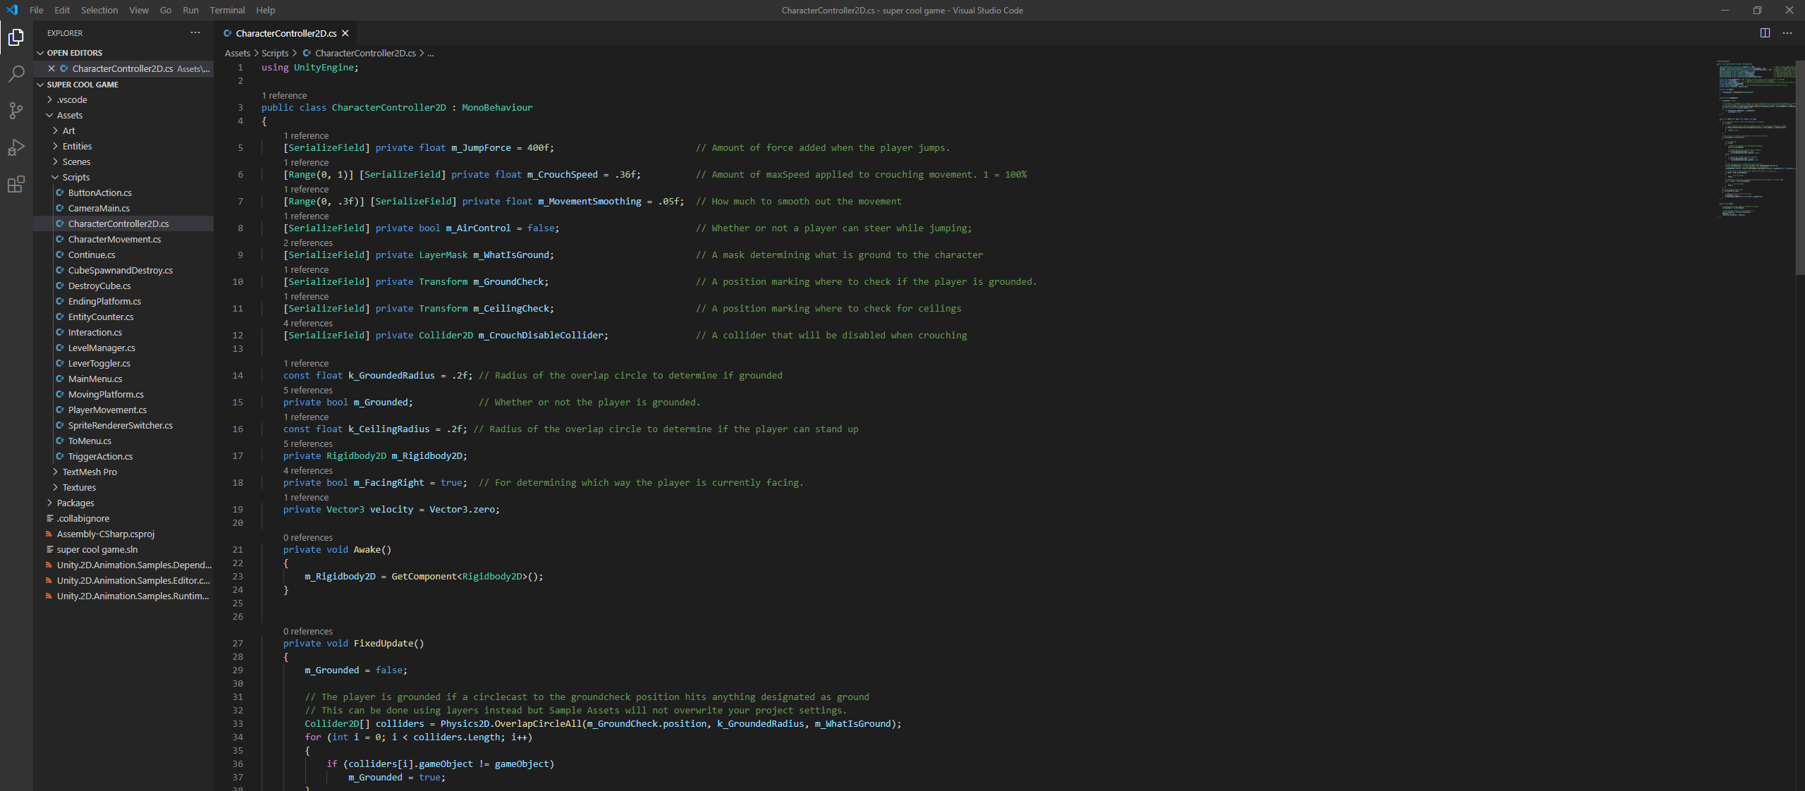Open the Run and Debug view

16,147
